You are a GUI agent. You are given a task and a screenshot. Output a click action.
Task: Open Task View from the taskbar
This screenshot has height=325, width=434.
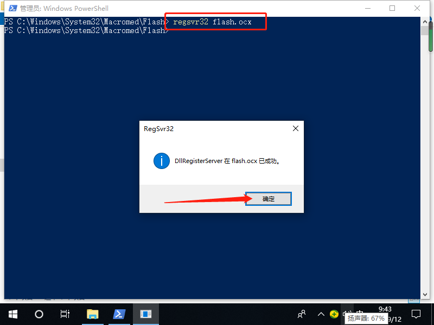[65, 314]
